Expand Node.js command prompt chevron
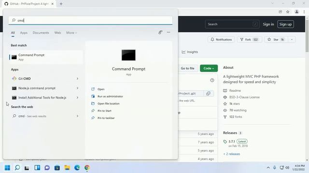This screenshot has height=173, width=309. [77, 88]
